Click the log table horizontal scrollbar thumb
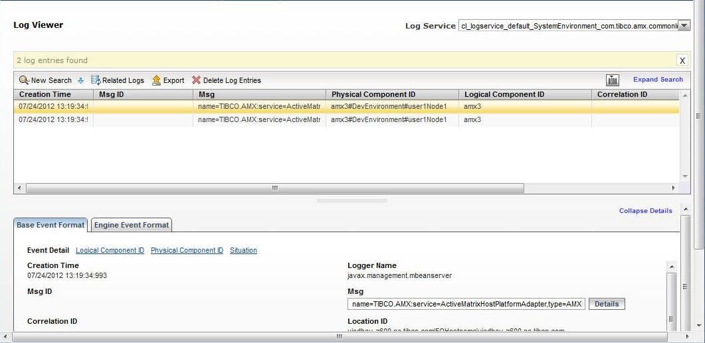 pos(274,188)
